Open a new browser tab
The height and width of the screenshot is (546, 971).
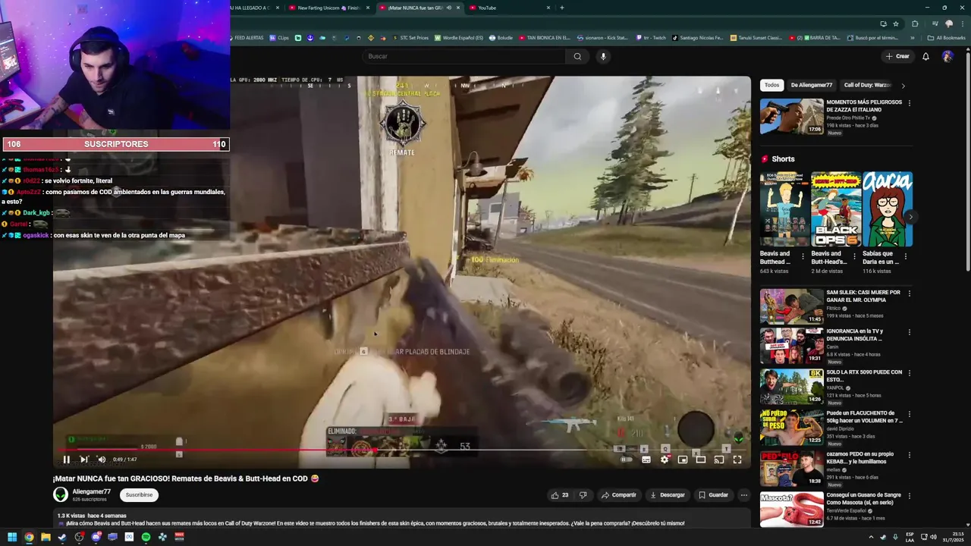coord(561,8)
